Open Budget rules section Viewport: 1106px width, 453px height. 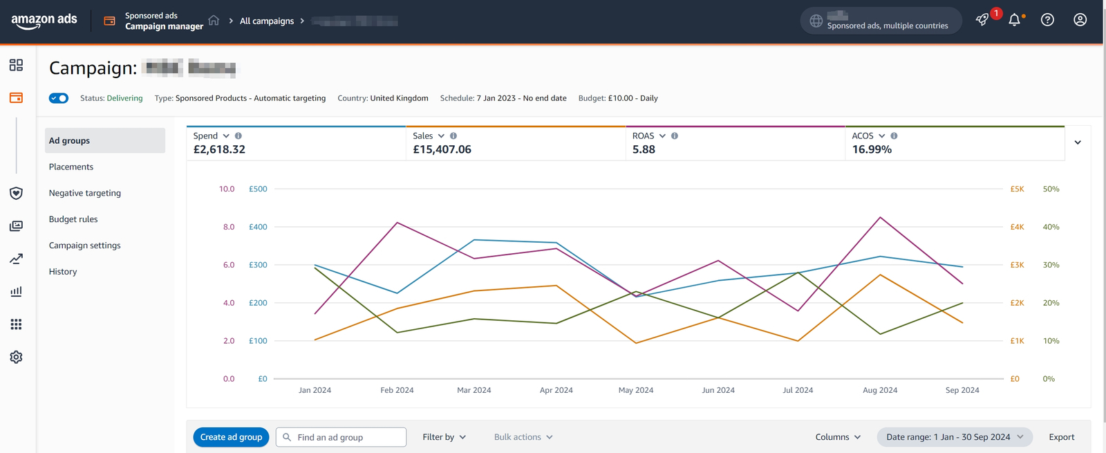pos(73,219)
